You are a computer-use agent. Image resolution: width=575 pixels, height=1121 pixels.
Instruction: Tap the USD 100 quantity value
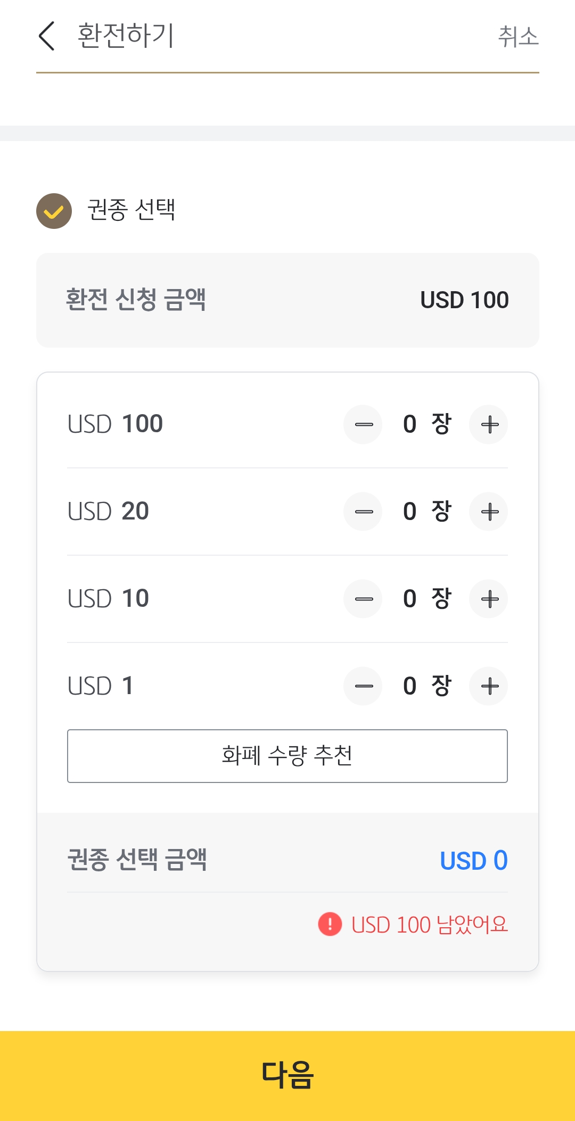coord(410,425)
